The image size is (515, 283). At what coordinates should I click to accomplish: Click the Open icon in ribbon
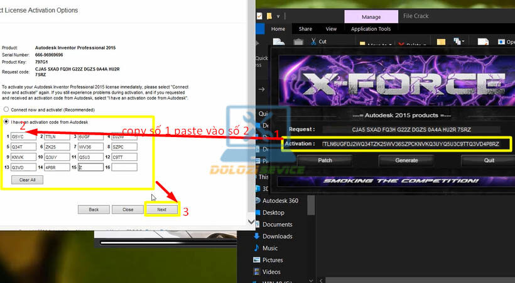(501, 42)
